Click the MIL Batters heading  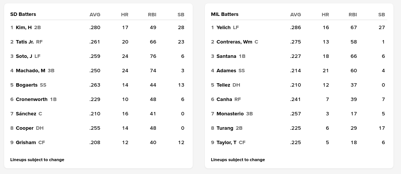[x=225, y=14]
